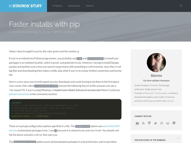This screenshot has height=143, width=191.
Task: Open the Tutorials menu
Action: coord(57,6)
